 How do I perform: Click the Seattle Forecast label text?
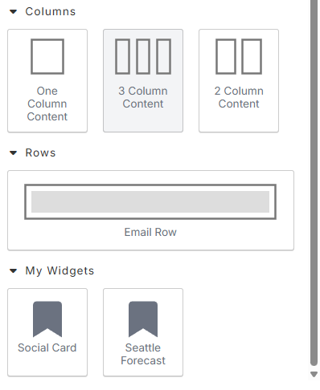(x=143, y=354)
